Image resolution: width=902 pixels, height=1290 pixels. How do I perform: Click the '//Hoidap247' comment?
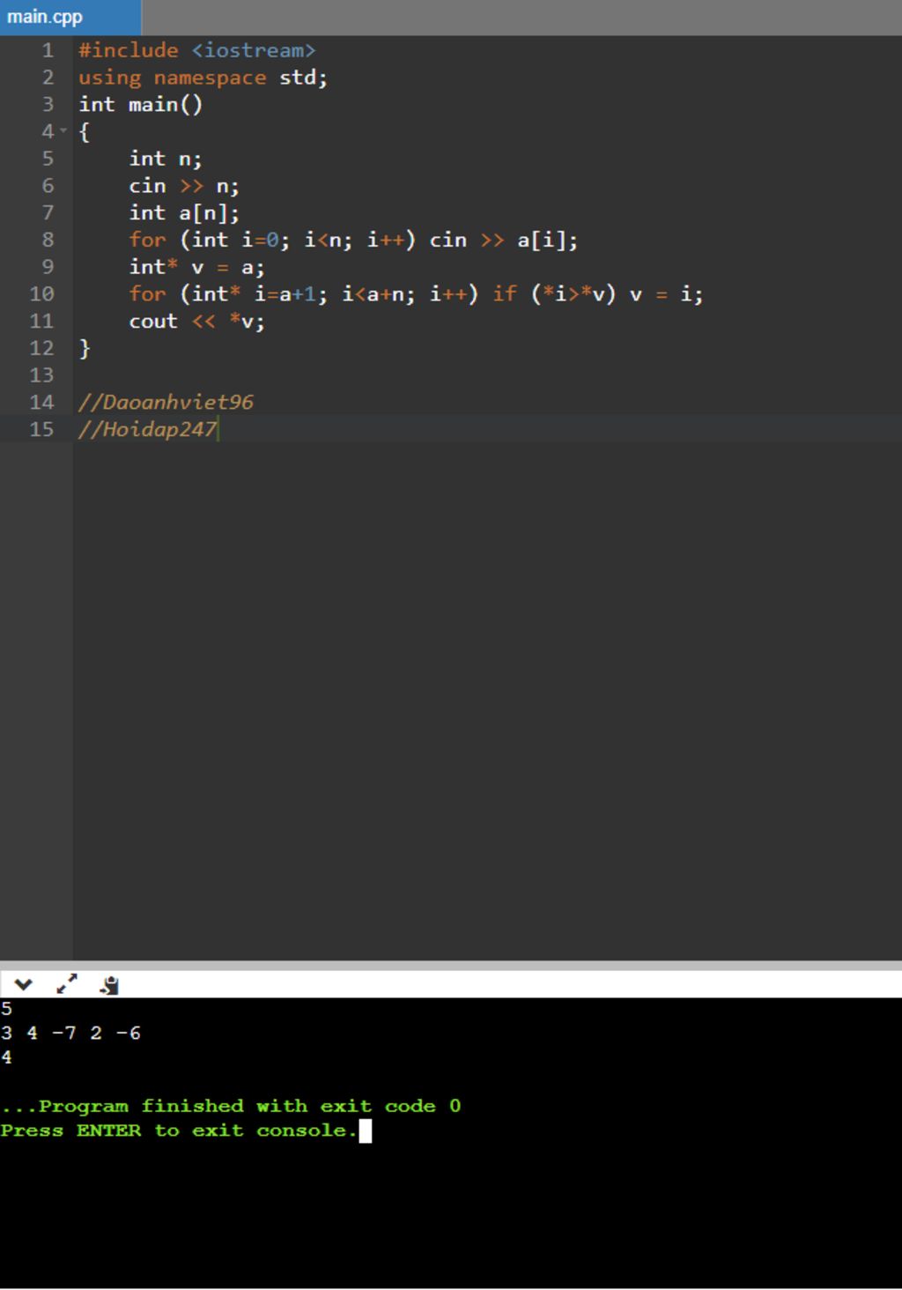tap(147, 429)
